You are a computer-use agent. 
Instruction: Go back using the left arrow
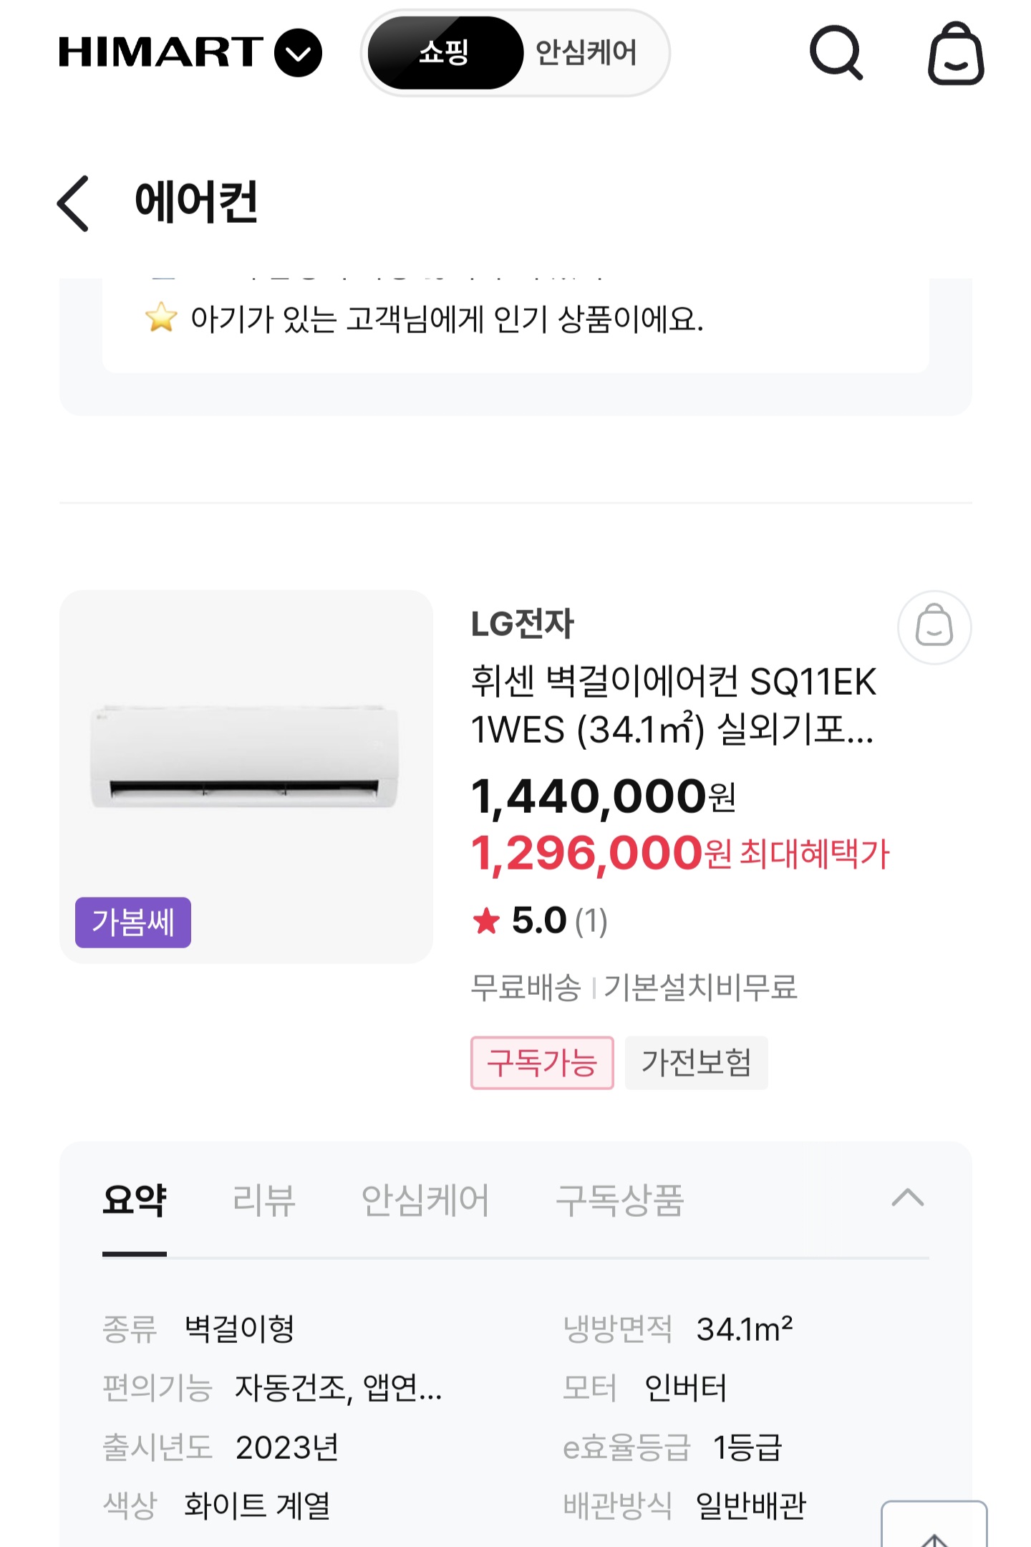point(74,203)
